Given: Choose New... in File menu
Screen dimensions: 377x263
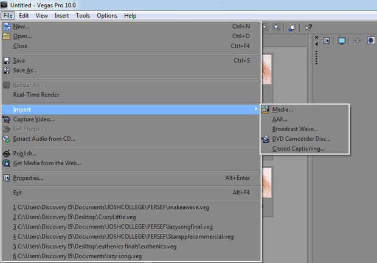Looking at the screenshot, I should click(x=131, y=26).
